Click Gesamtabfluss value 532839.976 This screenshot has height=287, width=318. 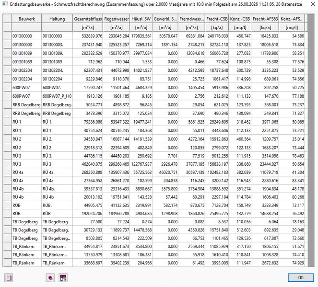pos(88,36)
